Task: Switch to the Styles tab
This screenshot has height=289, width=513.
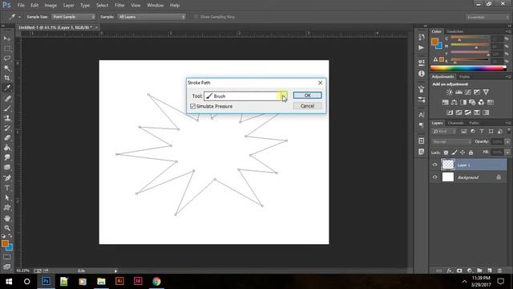Action: [x=464, y=77]
